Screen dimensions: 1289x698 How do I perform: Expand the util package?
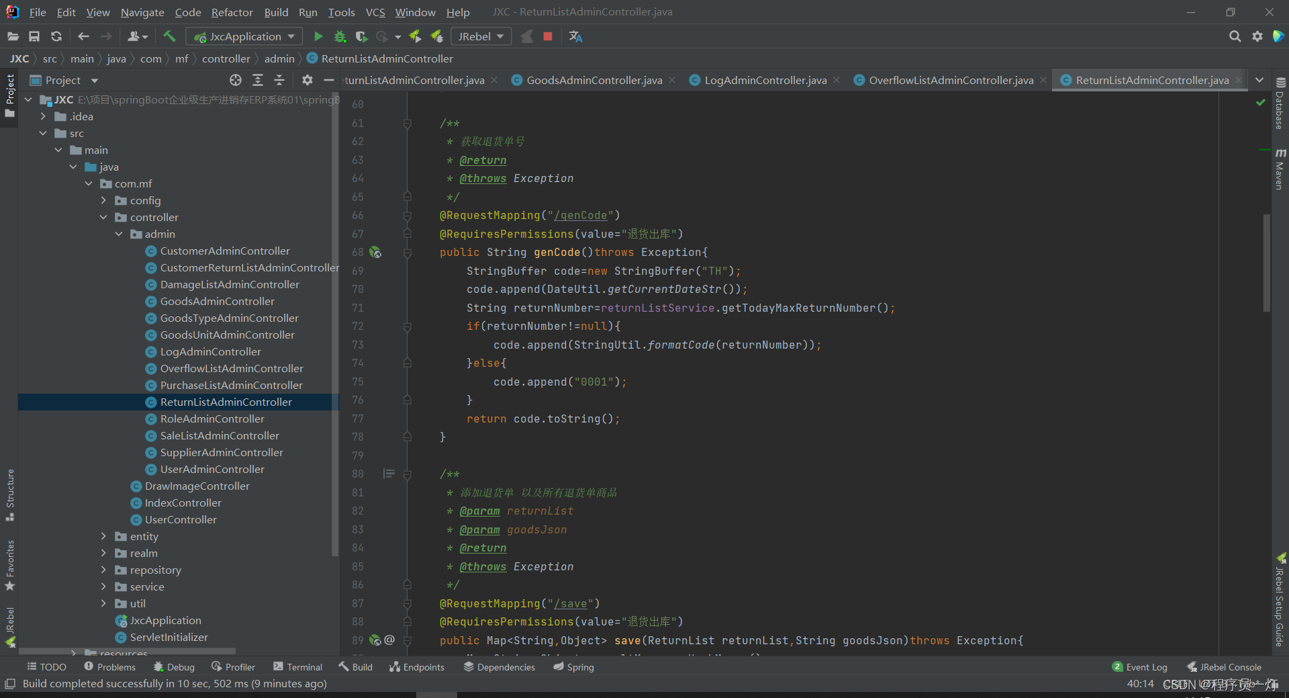click(103, 603)
